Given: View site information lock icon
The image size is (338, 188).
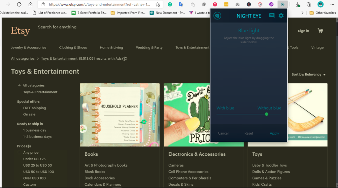Looking at the screenshot, I should (x=43, y=4).
